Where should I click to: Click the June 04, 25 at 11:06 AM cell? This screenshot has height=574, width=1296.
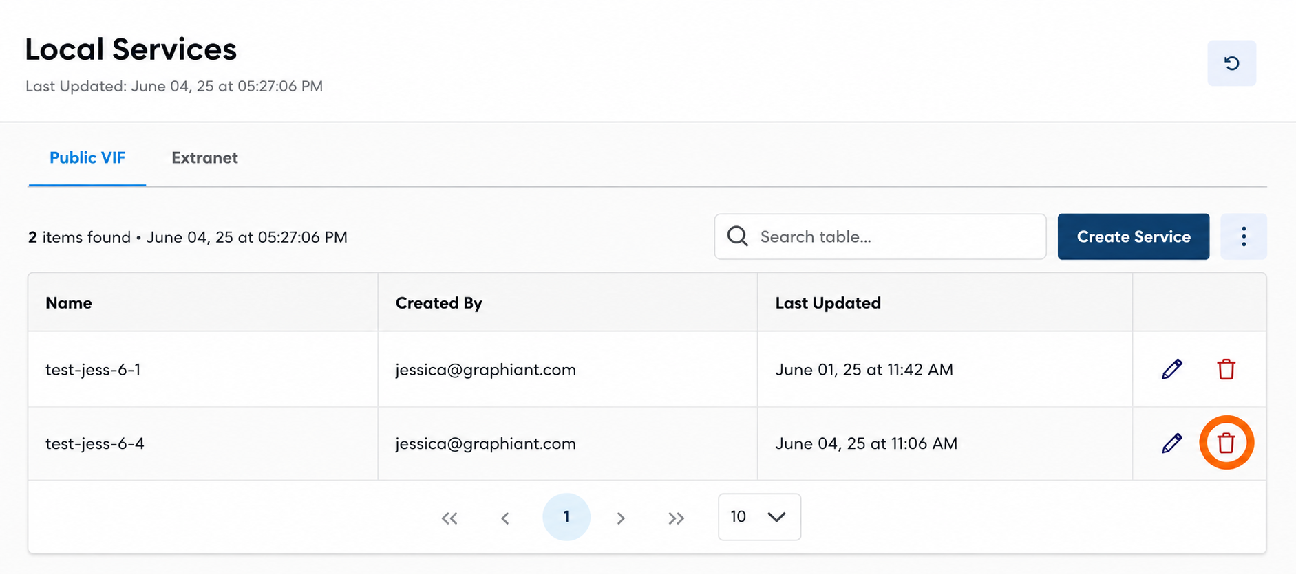[x=945, y=443]
